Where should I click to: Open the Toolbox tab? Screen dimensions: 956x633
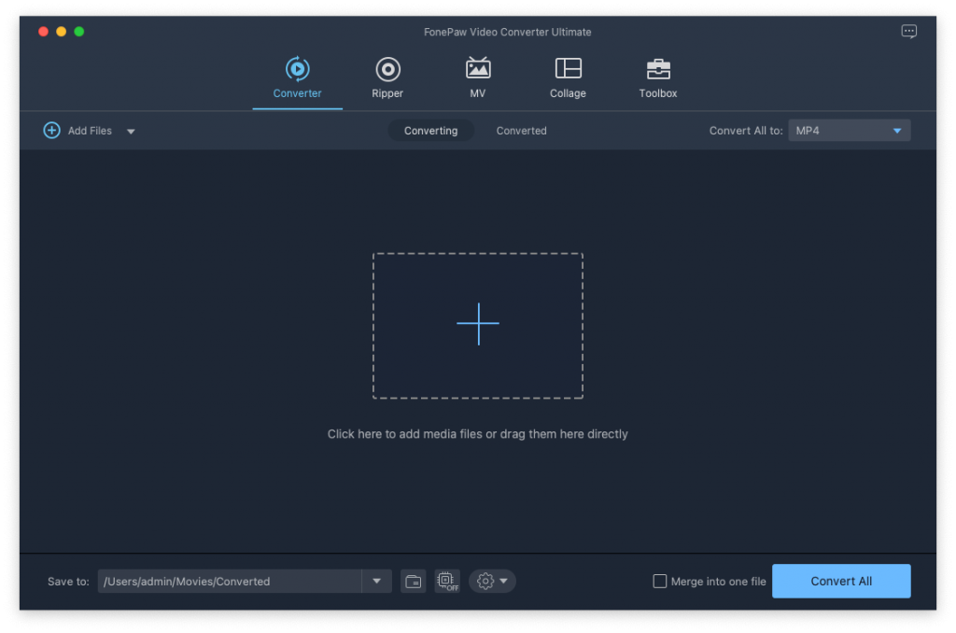coord(658,78)
